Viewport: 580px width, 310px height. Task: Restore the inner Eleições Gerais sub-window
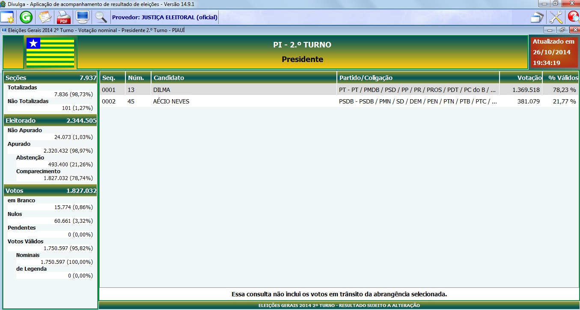(562, 30)
